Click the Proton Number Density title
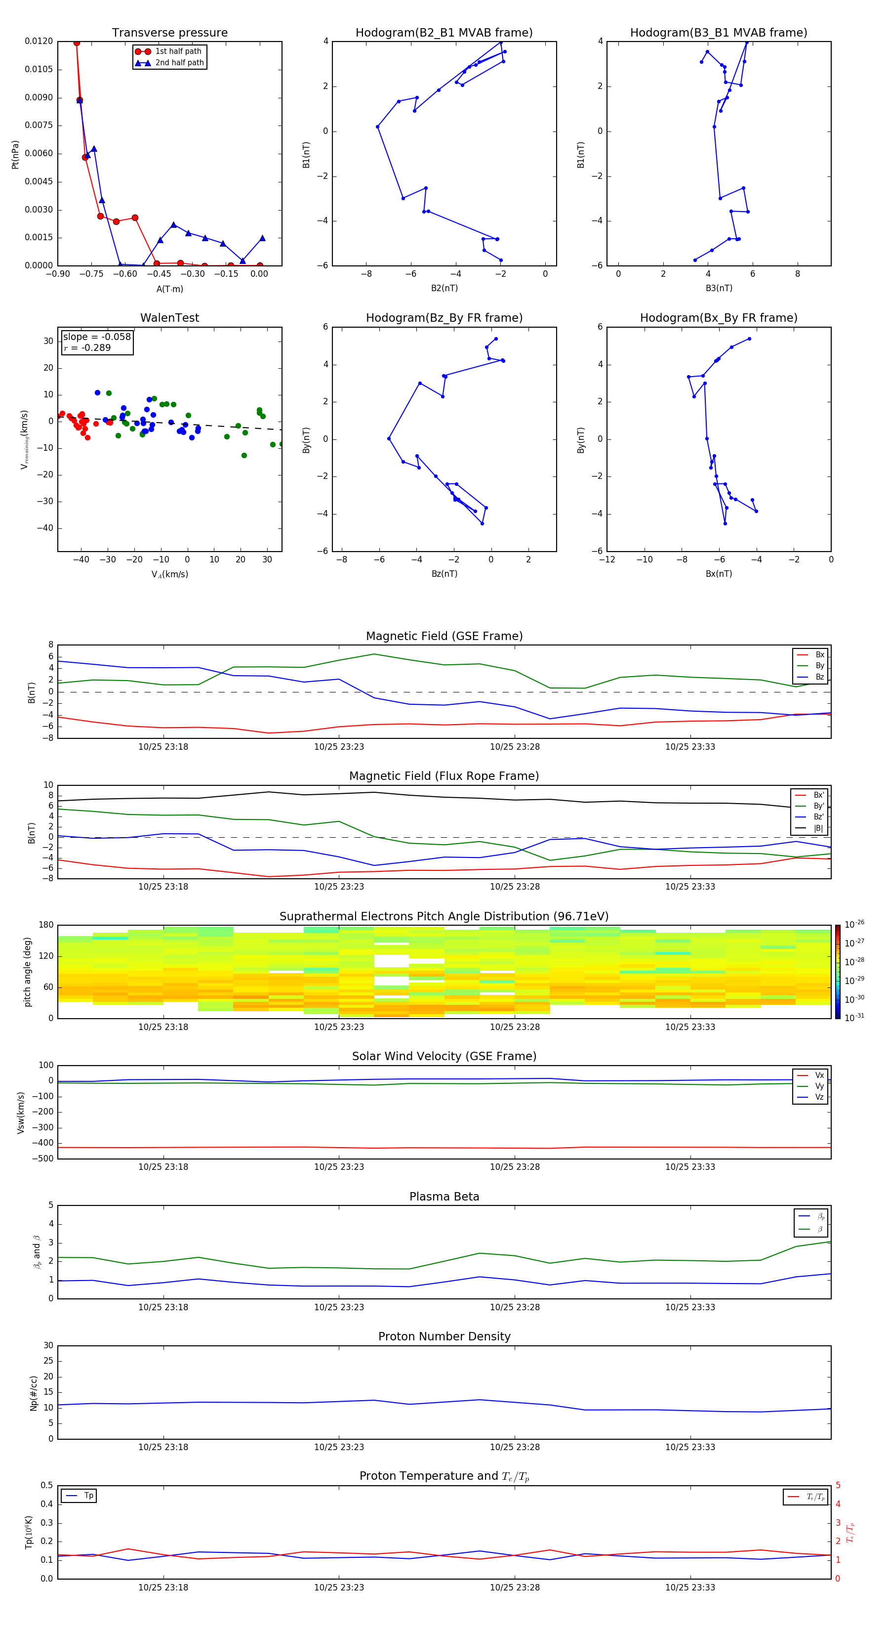The image size is (889, 1631). pyautogui.click(x=444, y=1336)
